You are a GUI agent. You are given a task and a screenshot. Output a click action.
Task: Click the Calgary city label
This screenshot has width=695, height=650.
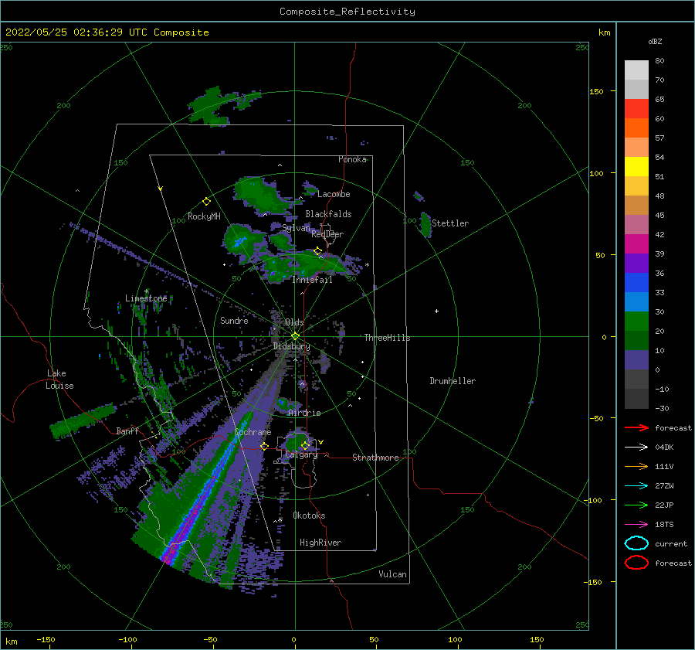(x=301, y=454)
